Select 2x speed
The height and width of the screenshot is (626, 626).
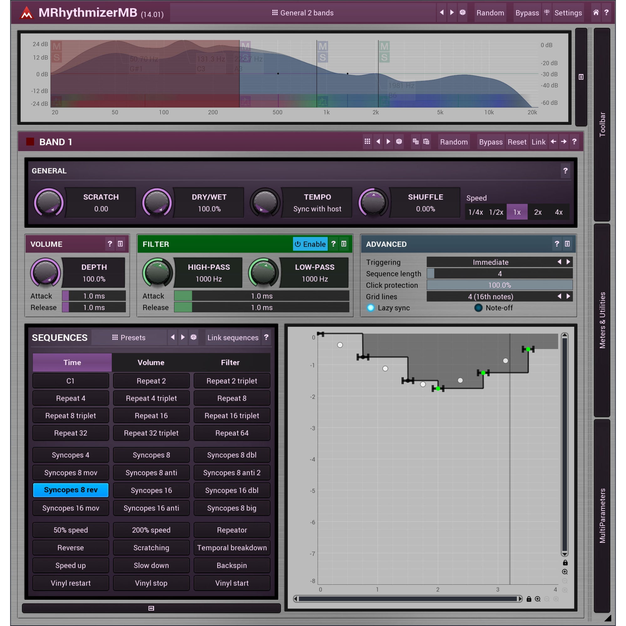point(538,212)
